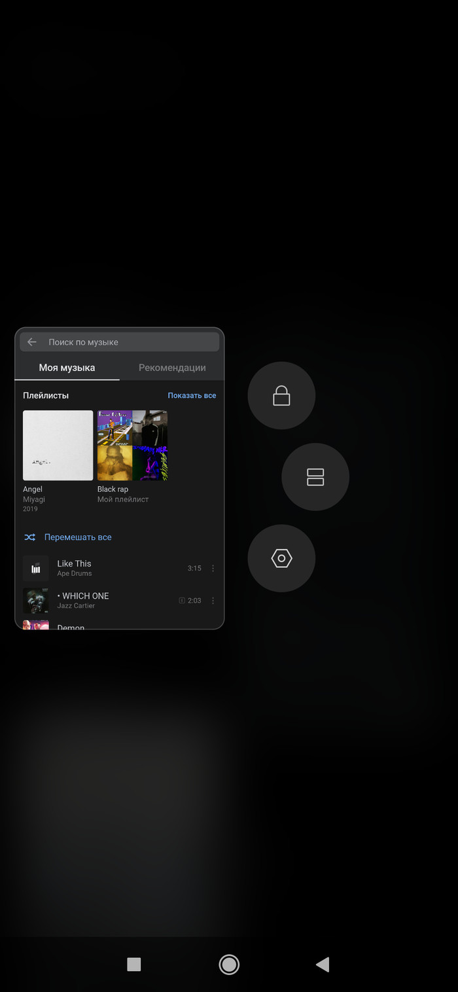Switch to the Моя музыка tab
Image resolution: width=458 pixels, height=992 pixels.
point(67,368)
